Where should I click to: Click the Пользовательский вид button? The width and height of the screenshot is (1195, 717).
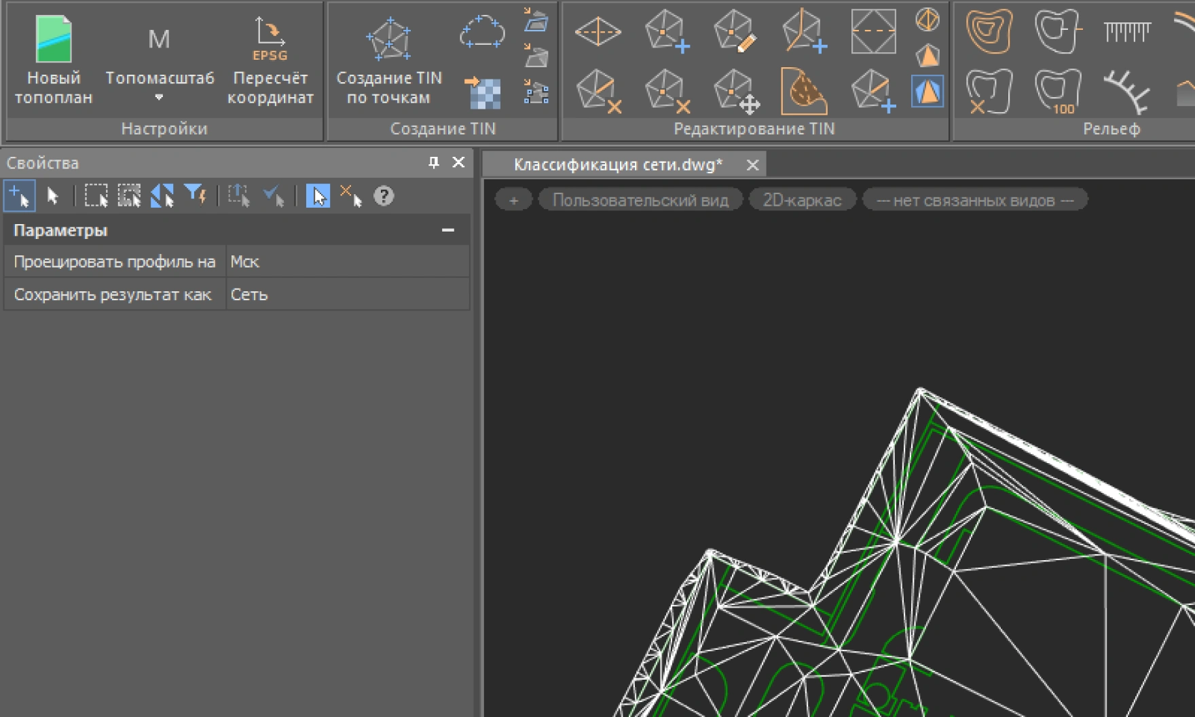tap(640, 200)
